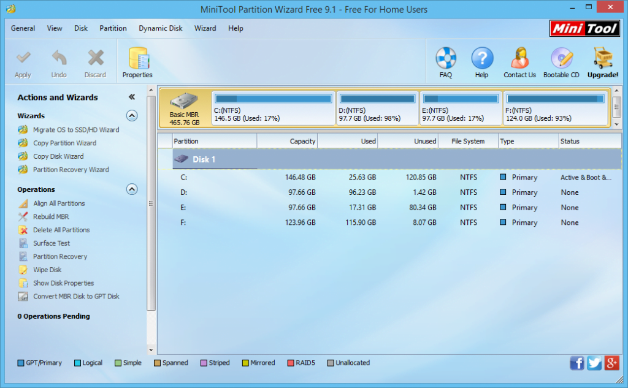
Task: Click the Convert MBR Disk to GPT icon
Action: (23, 296)
